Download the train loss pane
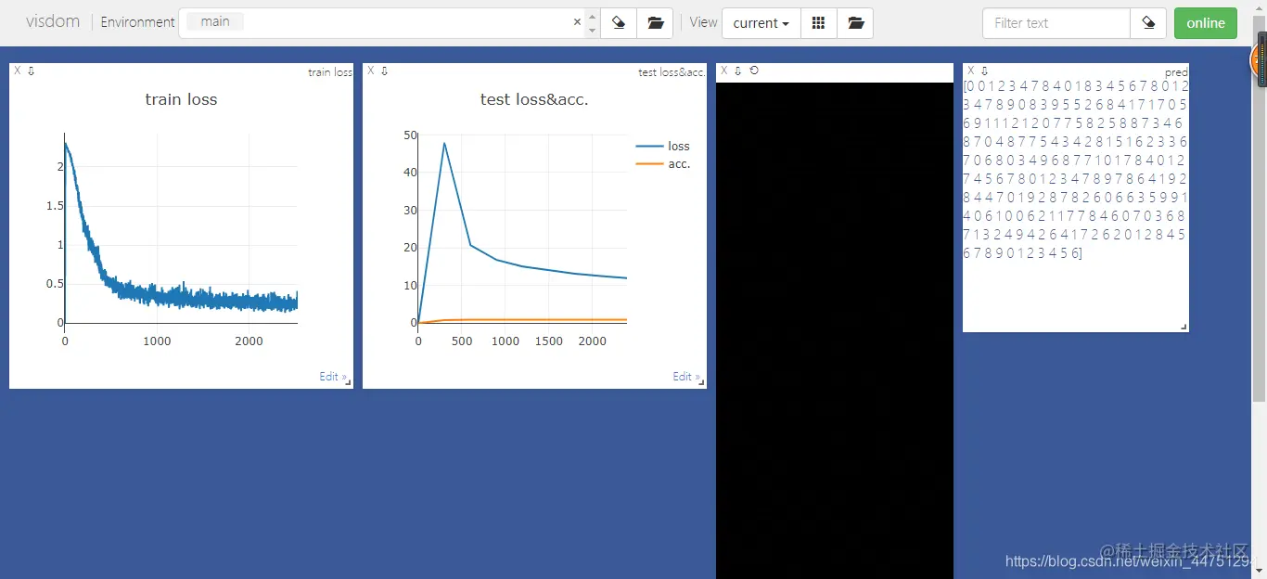1267x579 pixels. click(31, 71)
